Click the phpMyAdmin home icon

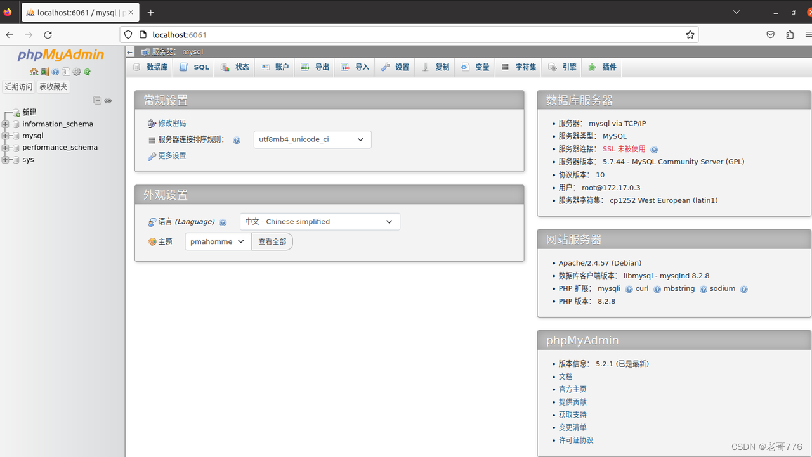(x=34, y=72)
